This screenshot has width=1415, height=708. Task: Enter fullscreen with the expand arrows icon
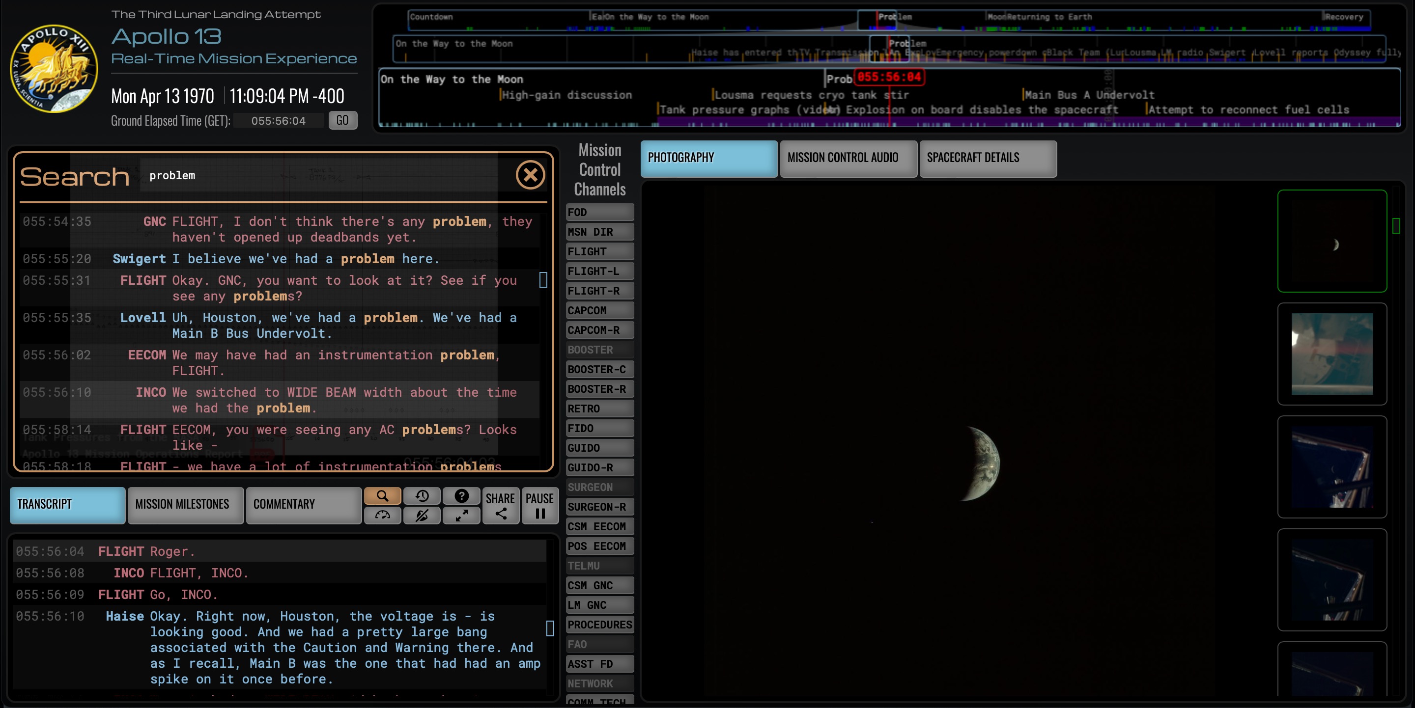(x=461, y=515)
